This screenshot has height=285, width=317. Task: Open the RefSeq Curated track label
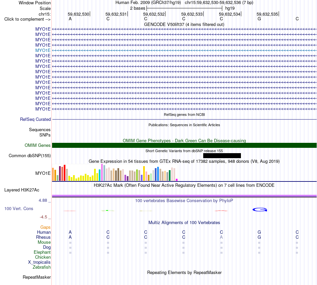(35, 120)
